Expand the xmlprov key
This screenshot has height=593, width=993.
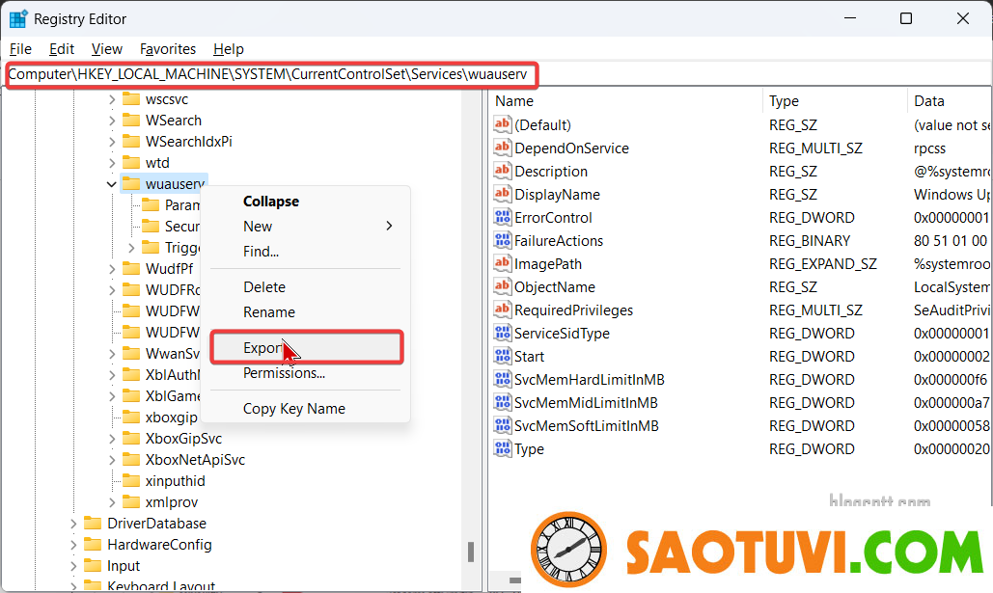(x=112, y=502)
